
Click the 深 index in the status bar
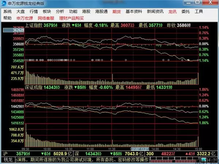pos(77,154)
